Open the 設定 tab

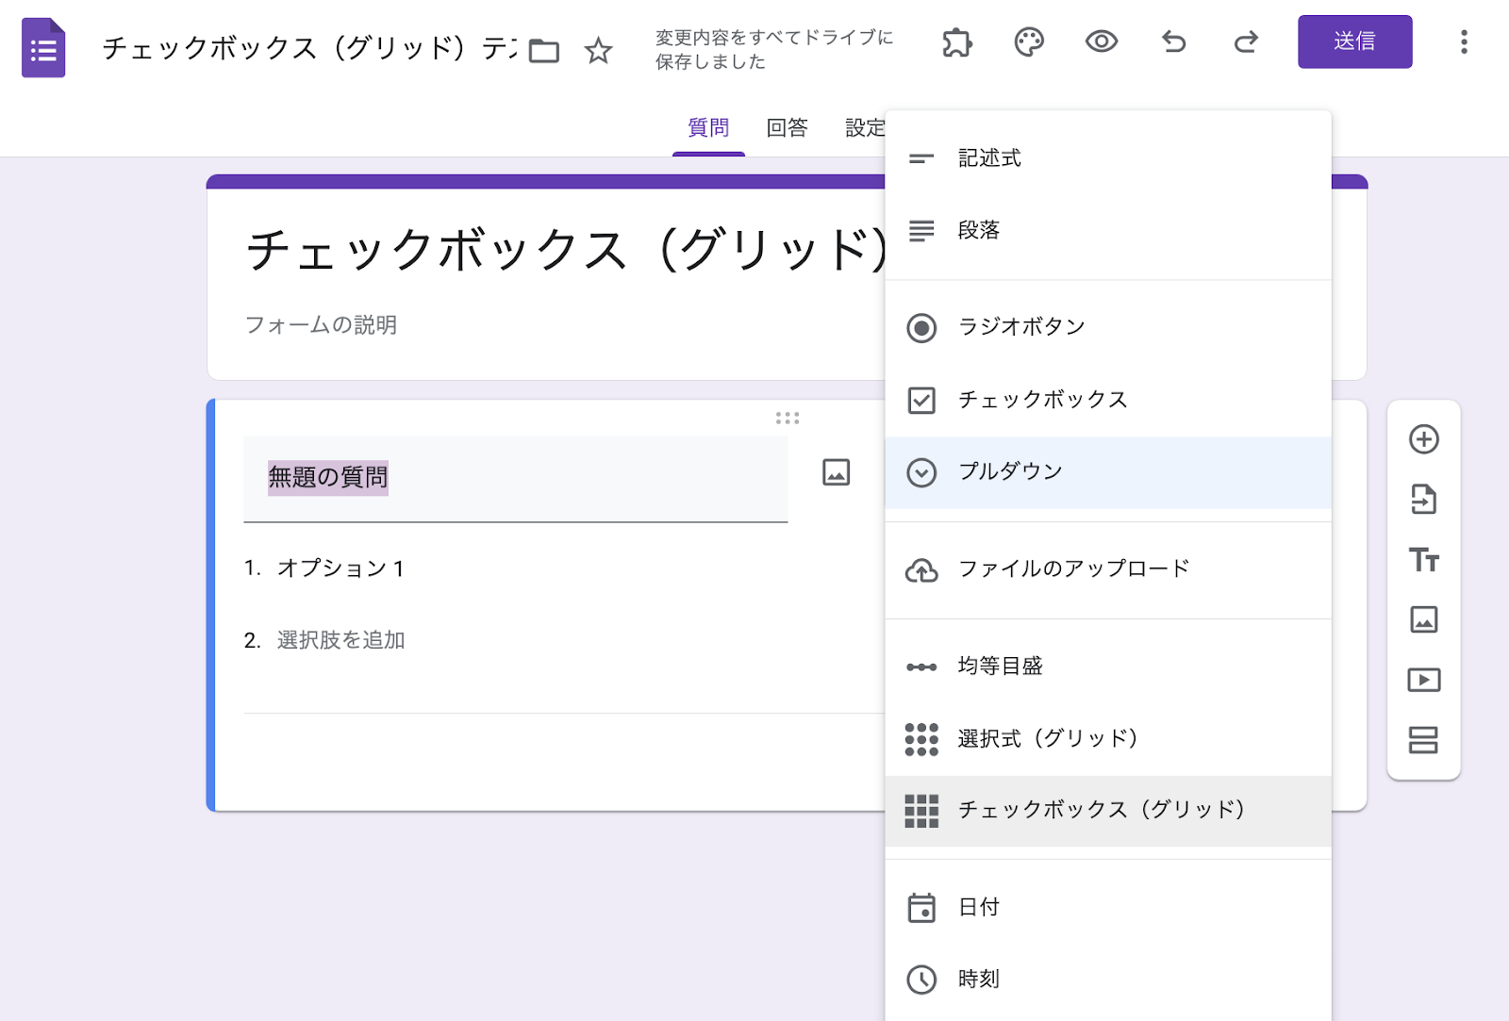click(865, 128)
